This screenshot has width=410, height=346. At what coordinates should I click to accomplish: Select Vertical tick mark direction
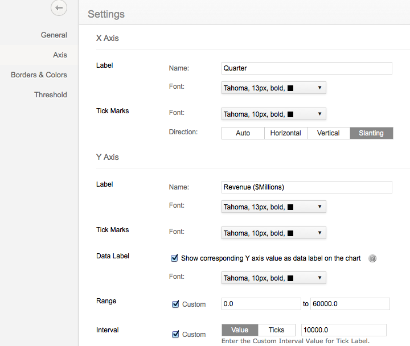pyautogui.click(x=328, y=133)
